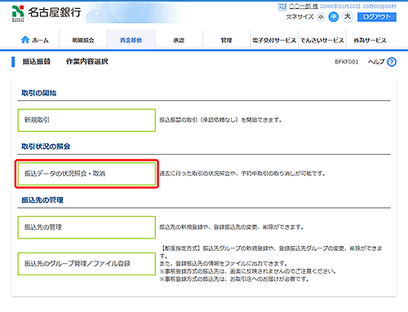Click the 振込振替 title text
408x312 pixels.
click(x=37, y=62)
